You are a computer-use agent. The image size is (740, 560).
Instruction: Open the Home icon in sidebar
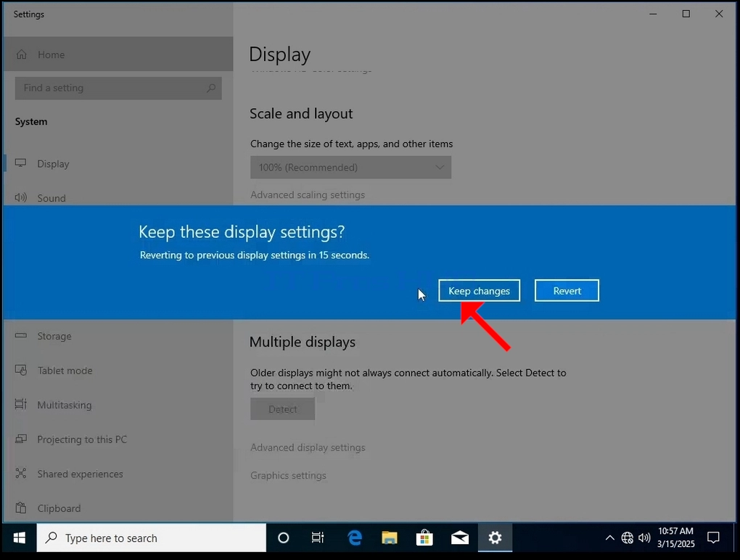22,54
